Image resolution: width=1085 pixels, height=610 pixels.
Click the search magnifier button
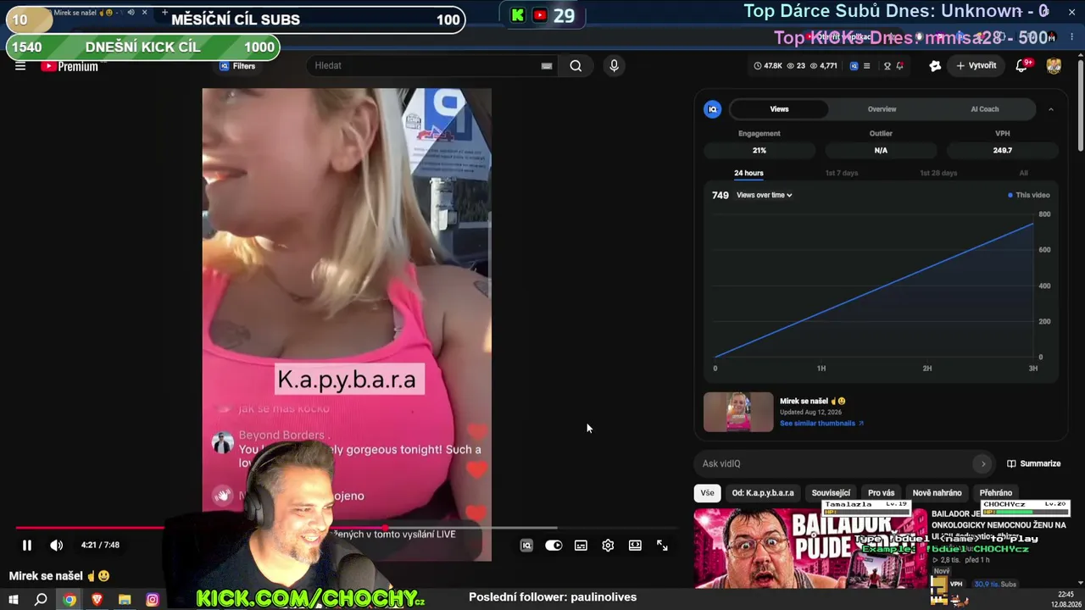576,66
